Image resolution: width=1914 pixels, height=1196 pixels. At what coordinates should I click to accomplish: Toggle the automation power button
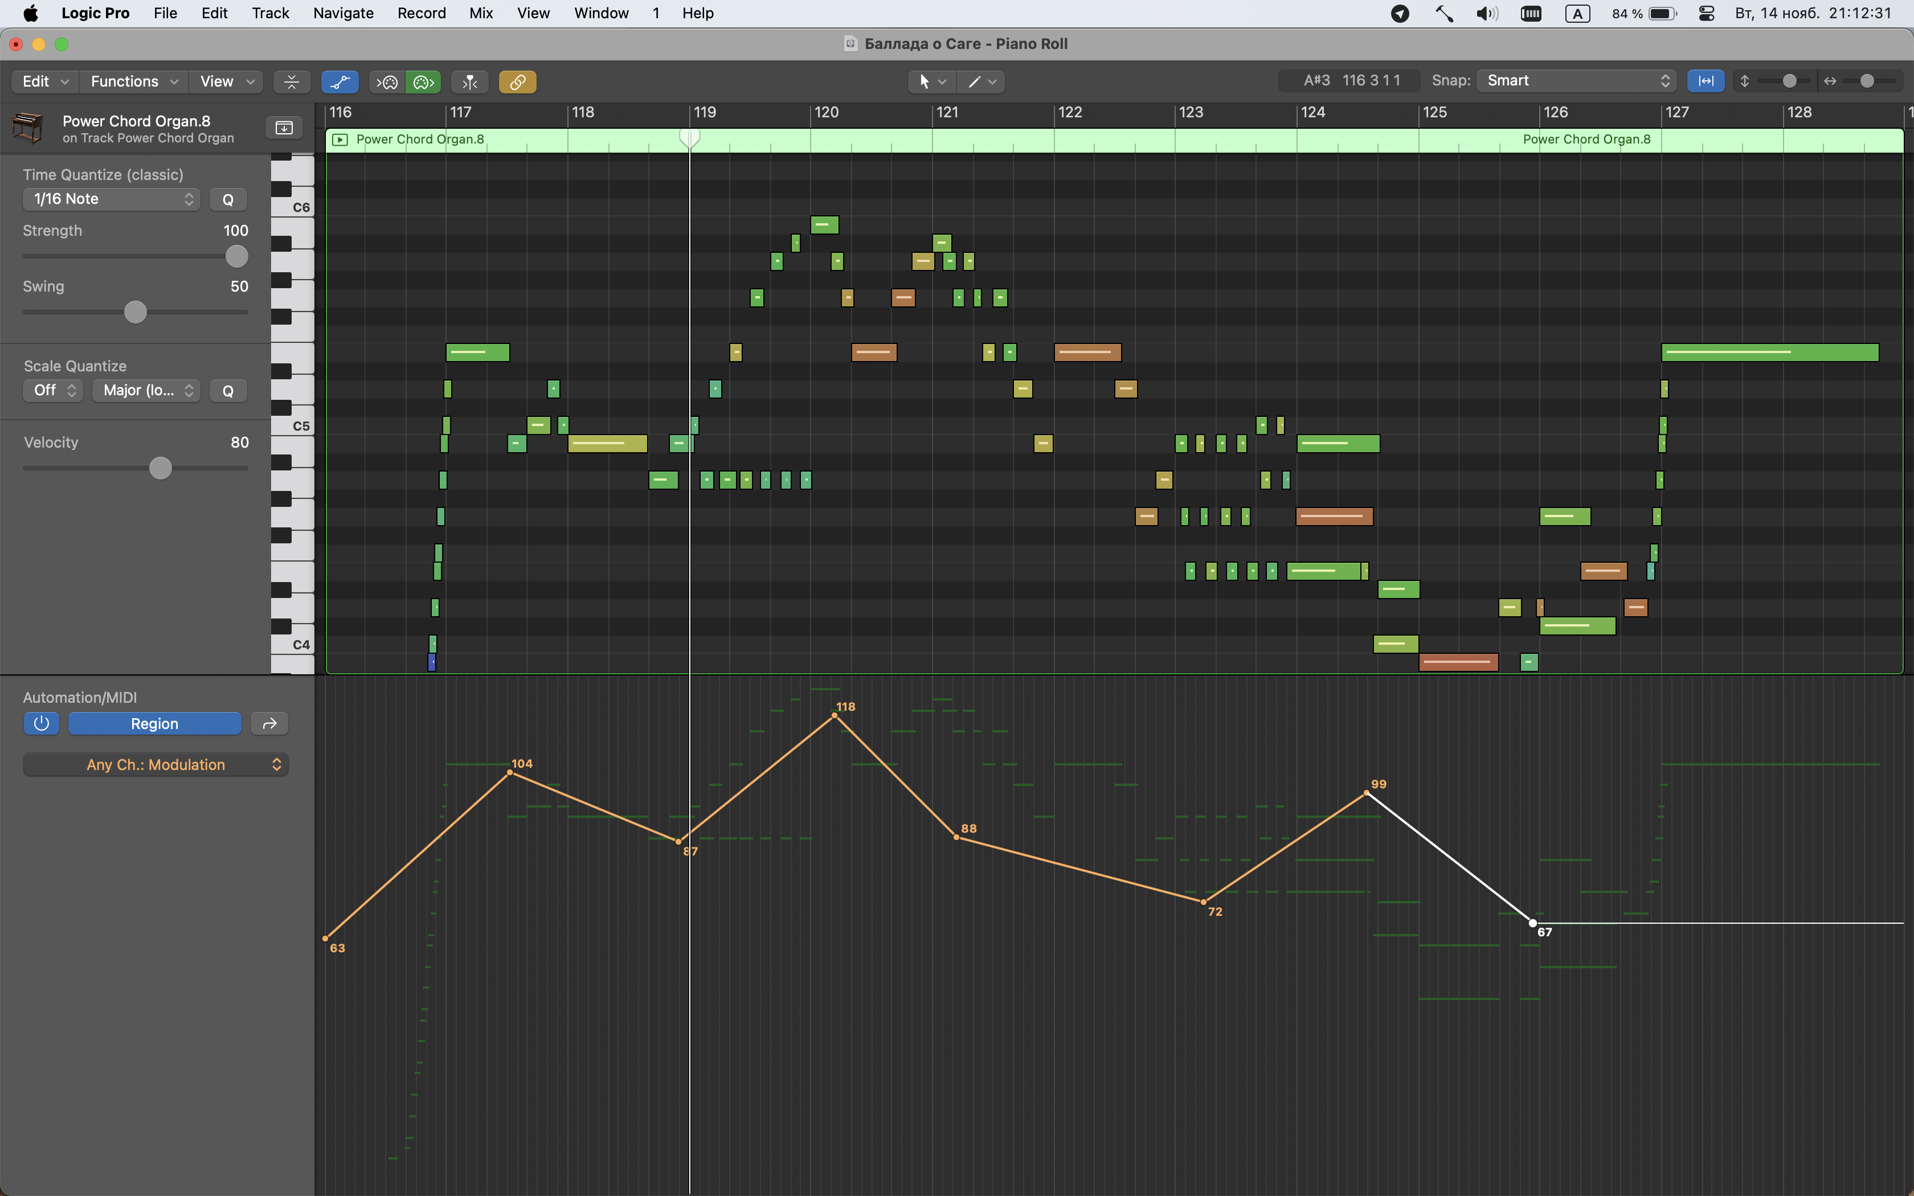pos(41,723)
